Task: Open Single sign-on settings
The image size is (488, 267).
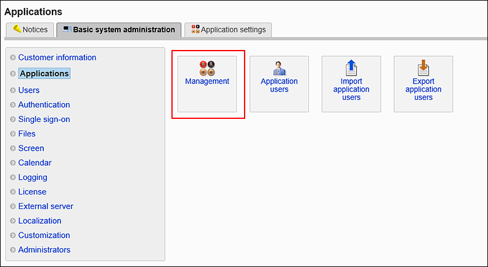Action: point(44,119)
